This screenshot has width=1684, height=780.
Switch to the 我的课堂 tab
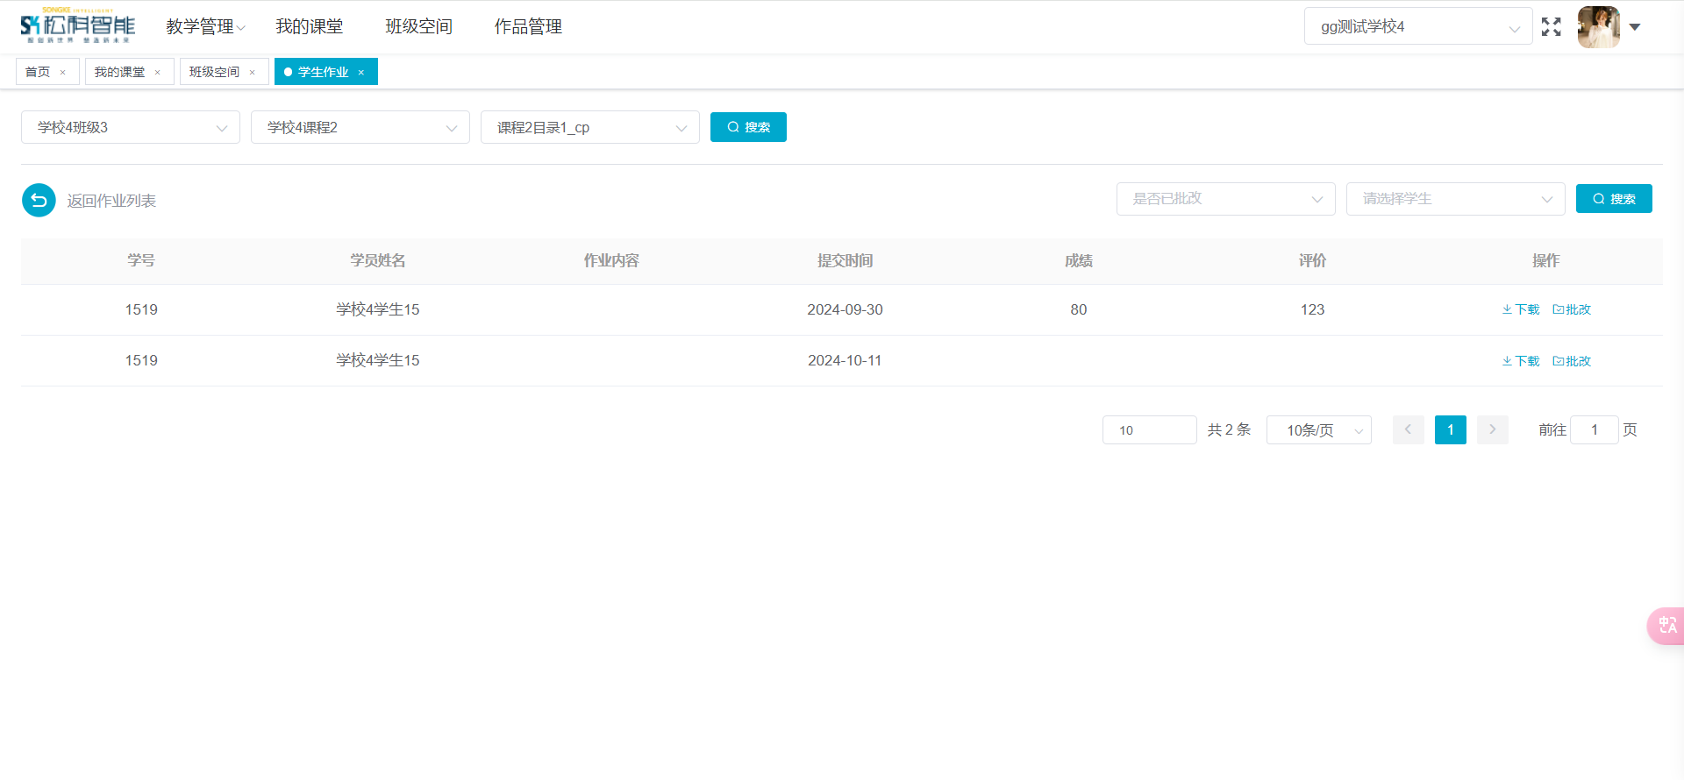point(120,72)
